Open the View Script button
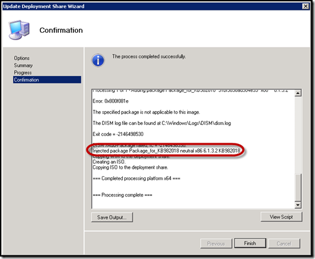This screenshot has height=259, width=315. point(281,217)
